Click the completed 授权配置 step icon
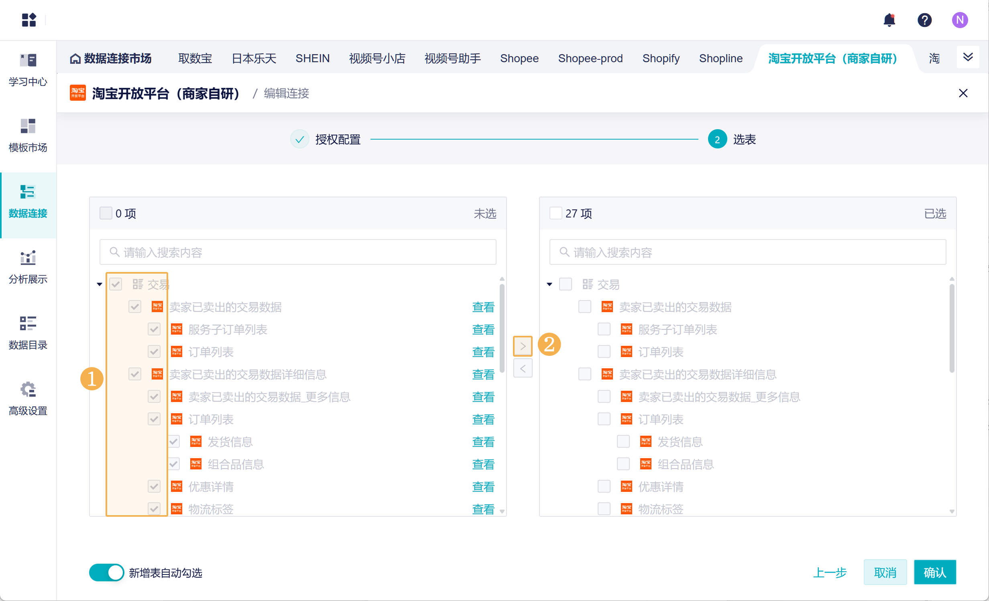 pyautogui.click(x=299, y=139)
